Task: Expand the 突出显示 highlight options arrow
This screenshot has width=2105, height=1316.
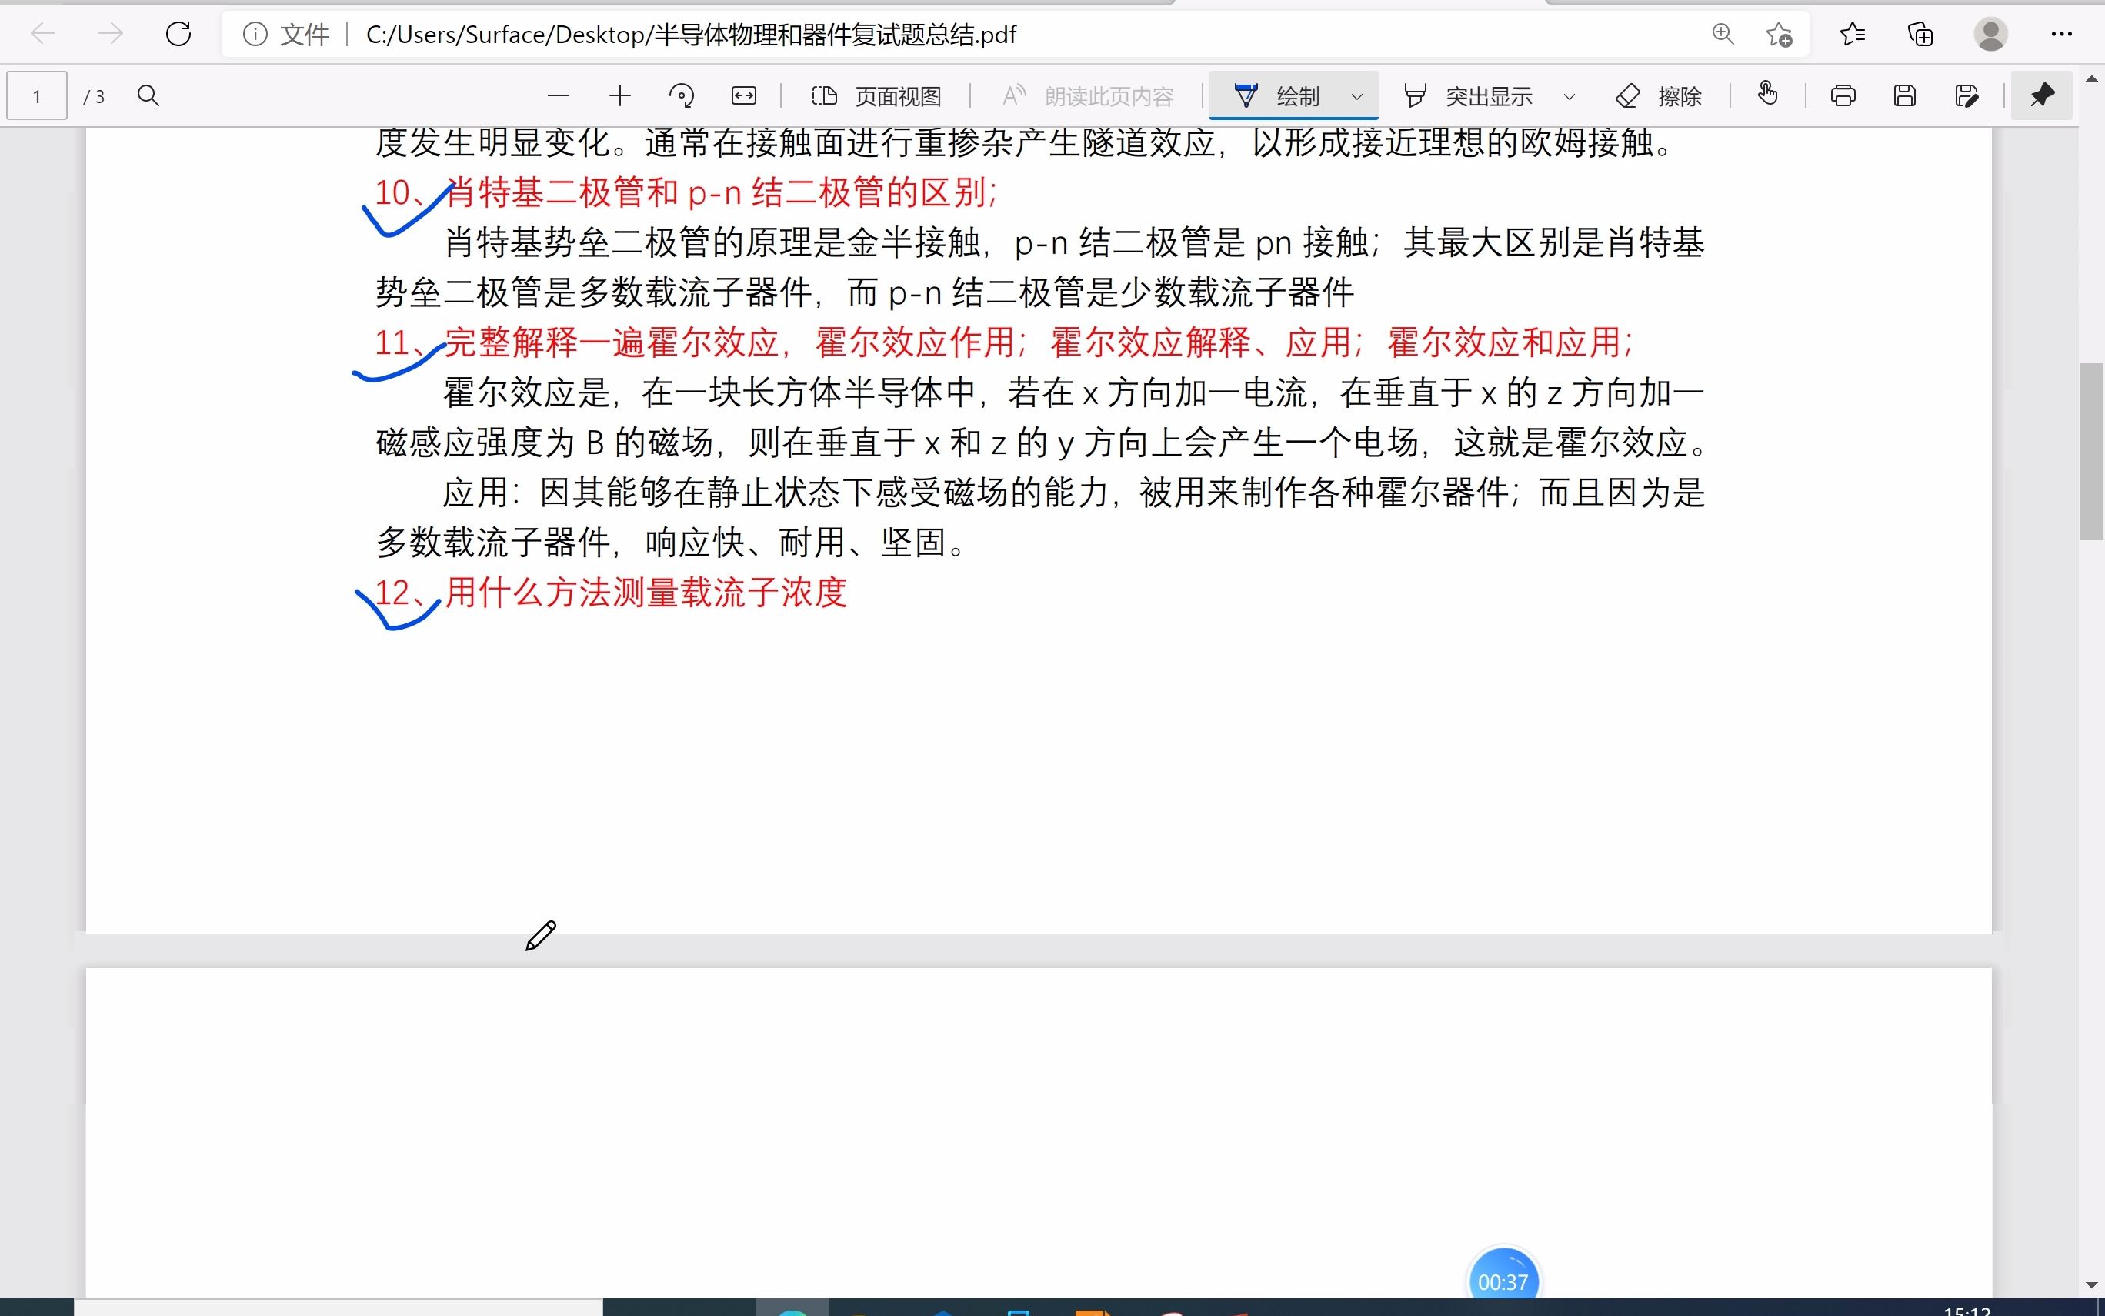Action: [1570, 97]
